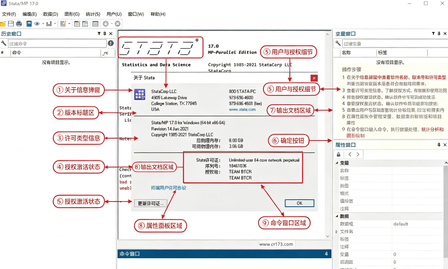Click the 过滤命令 input field
This screenshot has width=448, height=269.
57,43
